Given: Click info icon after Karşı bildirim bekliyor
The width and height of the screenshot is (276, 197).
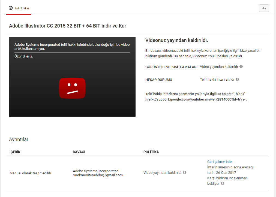Looking at the screenshot, I should pyautogui.click(x=223, y=183).
